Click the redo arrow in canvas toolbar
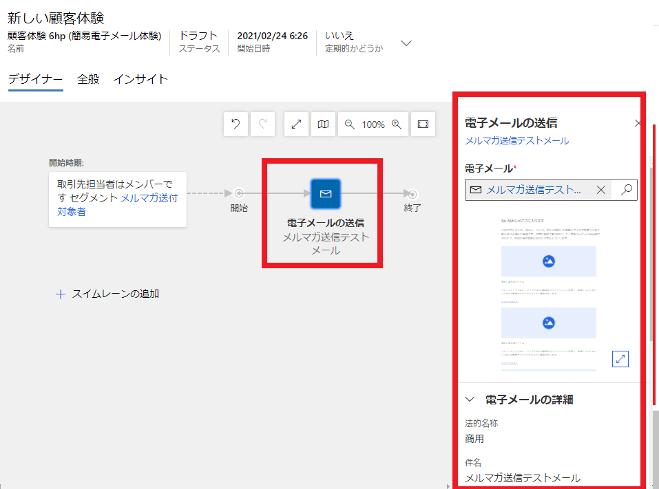Screen dimensions: 659x489 click(262, 124)
